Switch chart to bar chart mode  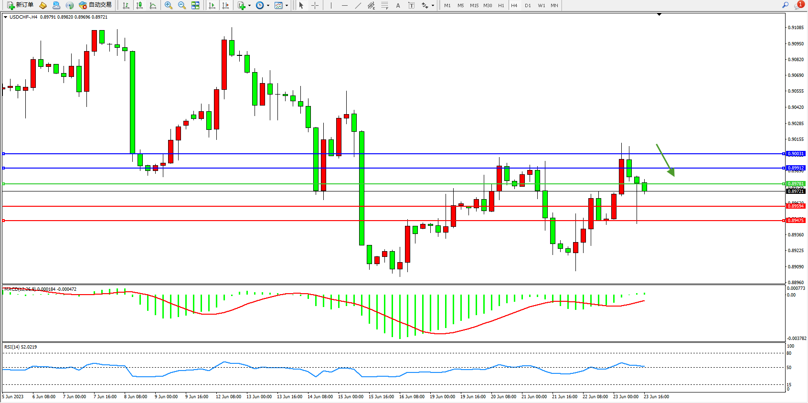tap(126, 5)
